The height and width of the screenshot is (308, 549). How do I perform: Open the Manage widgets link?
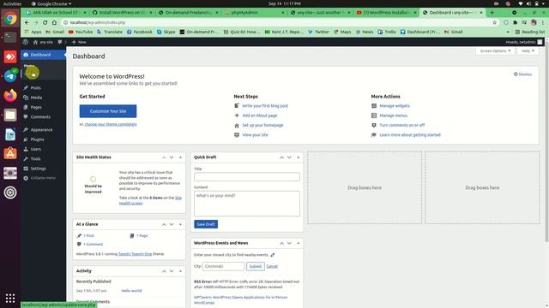click(x=395, y=106)
